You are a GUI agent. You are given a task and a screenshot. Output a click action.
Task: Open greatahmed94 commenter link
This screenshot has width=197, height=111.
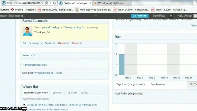click(50, 27)
